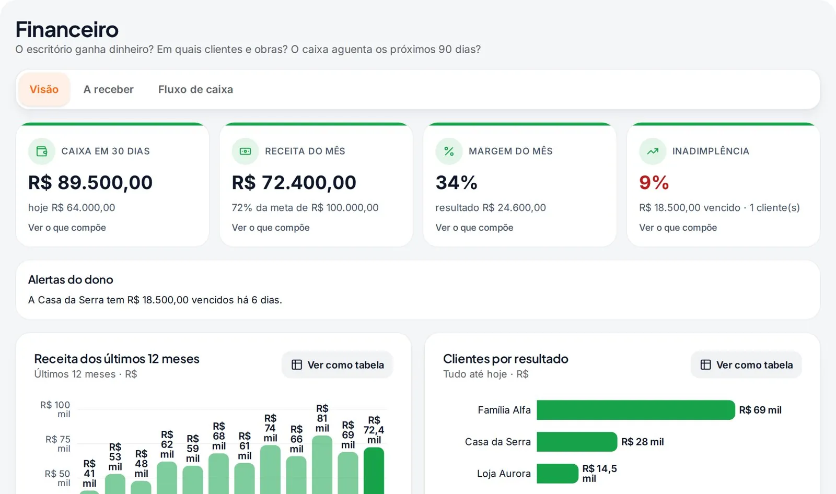Click the Loja Aurora bar in clients chart
The image size is (836, 494).
pyautogui.click(x=558, y=474)
